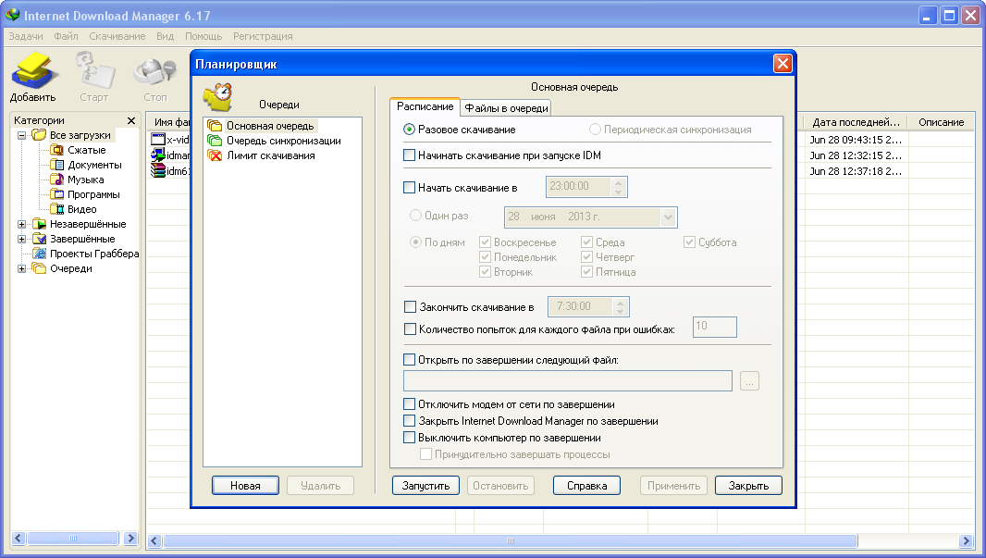Check Выключить компьютер по завершении
Image resolution: width=986 pixels, height=558 pixels.
click(410, 438)
